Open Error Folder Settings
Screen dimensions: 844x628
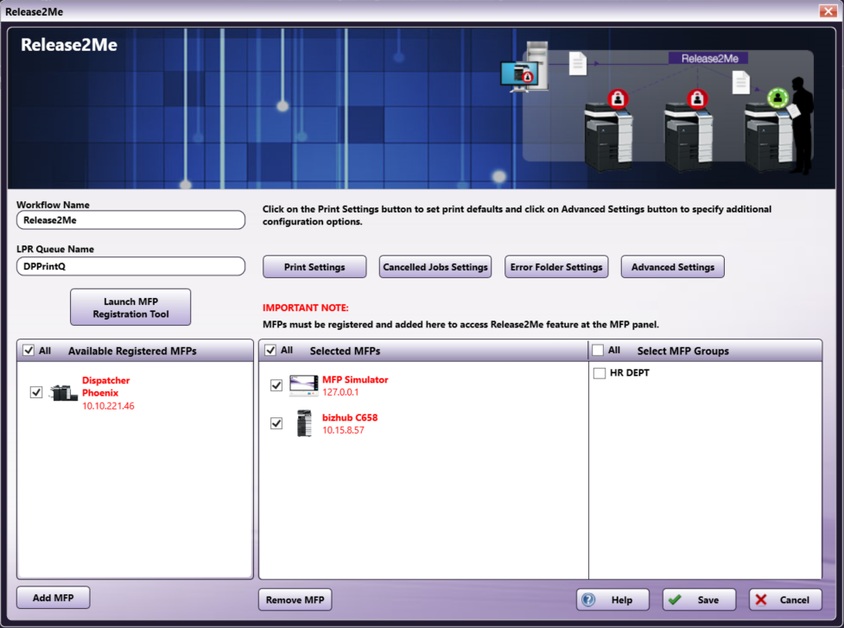click(x=556, y=267)
